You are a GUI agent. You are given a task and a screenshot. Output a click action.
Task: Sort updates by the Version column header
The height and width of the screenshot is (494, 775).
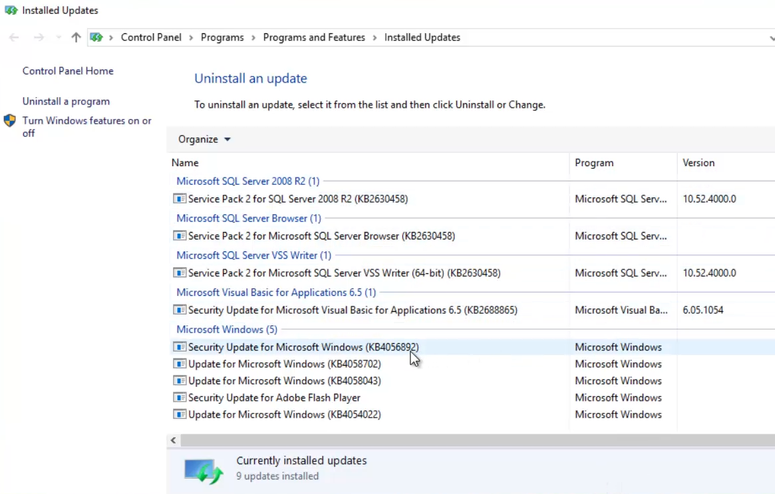[698, 162]
